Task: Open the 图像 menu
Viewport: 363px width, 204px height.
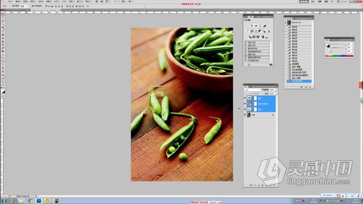Action: coord(26,1)
